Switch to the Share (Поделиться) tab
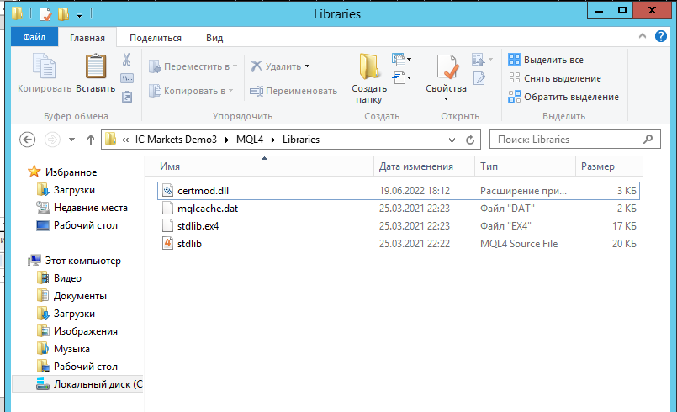Screen dimensions: 677x412 (156, 38)
